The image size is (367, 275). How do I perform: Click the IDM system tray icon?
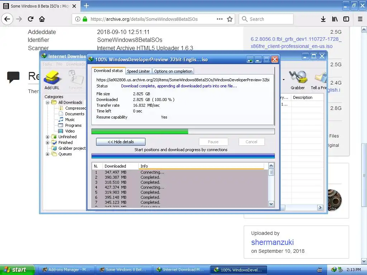(334, 270)
